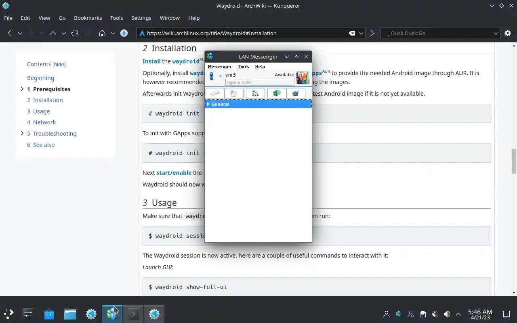Click the user account tray icon
Viewport: 517px width, 323px height.
click(x=387, y=314)
